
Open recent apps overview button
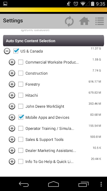pyautogui.click(x=83, y=184)
